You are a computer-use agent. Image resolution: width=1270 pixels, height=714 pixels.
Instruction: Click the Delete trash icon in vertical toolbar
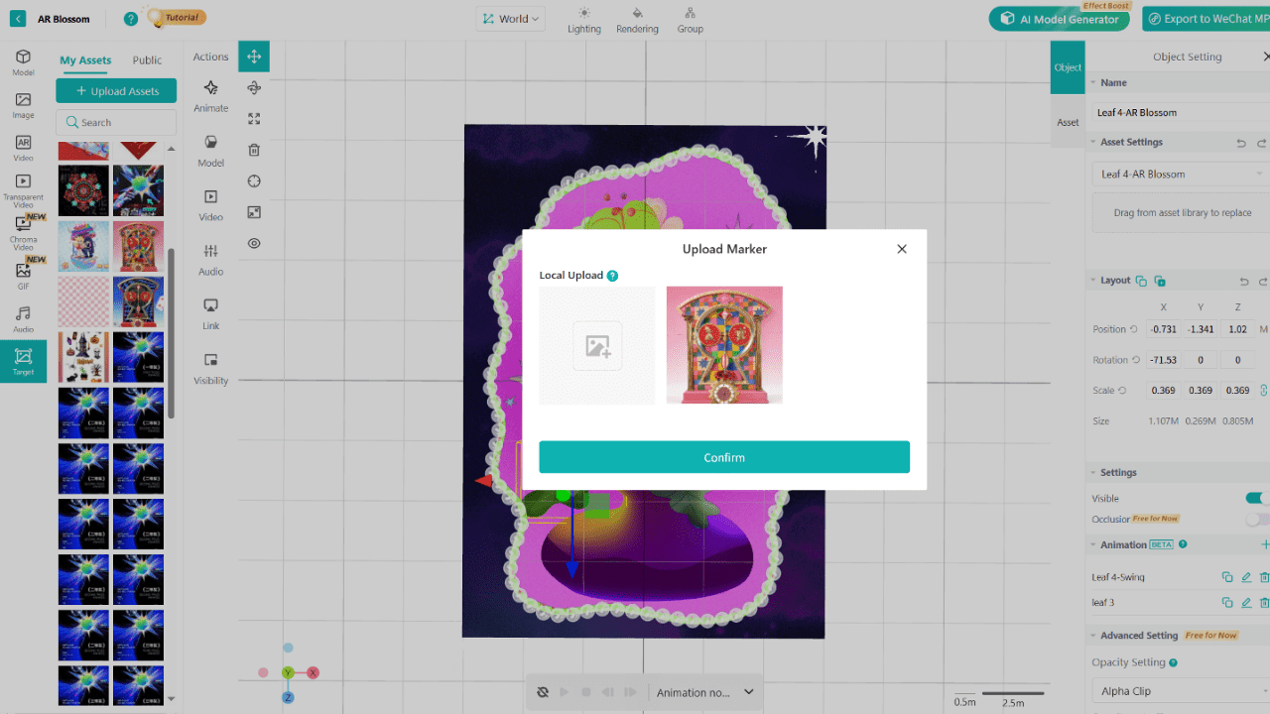[254, 150]
